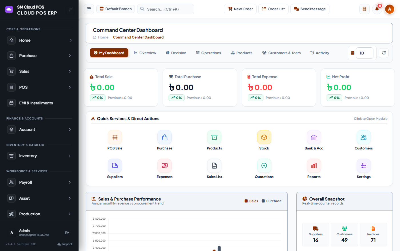Image resolution: width=400 pixels, height=251 pixels.
Task: Switch to the Customers & Team tab
Action: (x=281, y=53)
